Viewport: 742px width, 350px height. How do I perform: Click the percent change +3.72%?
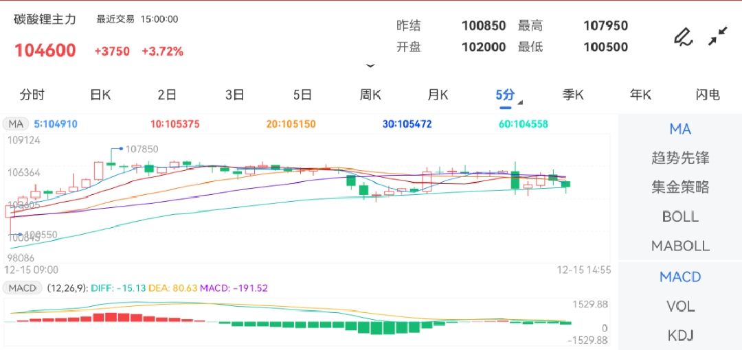tap(162, 51)
